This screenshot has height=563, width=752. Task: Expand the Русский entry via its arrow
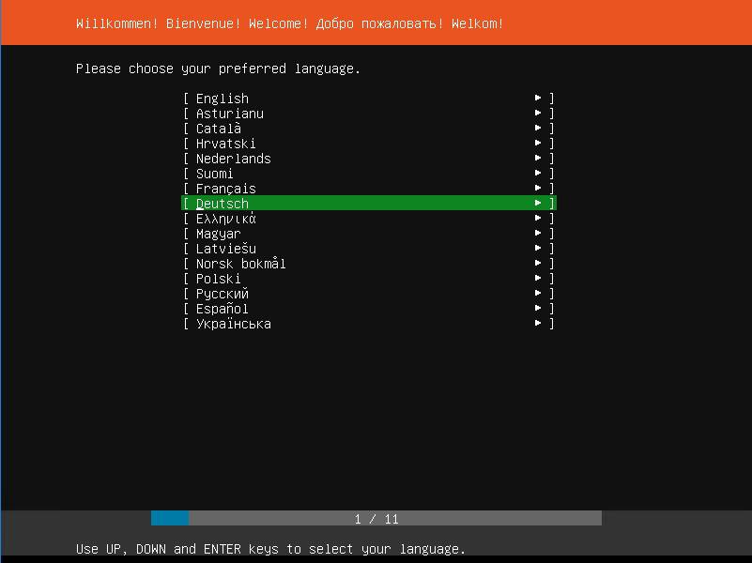538,294
